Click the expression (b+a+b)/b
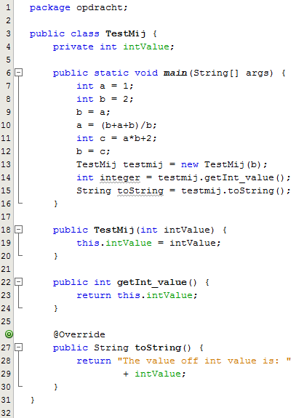The image size is (304, 418). pos(129,125)
